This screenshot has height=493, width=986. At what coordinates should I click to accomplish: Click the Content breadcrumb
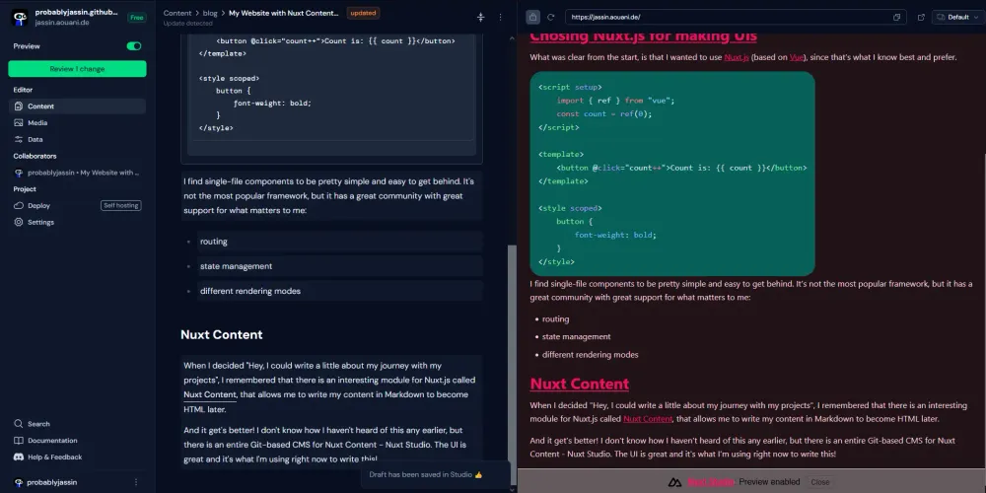pyautogui.click(x=177, y=13)
